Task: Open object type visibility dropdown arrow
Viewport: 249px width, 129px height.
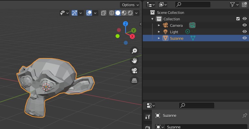Action: [x=67, y=13]
